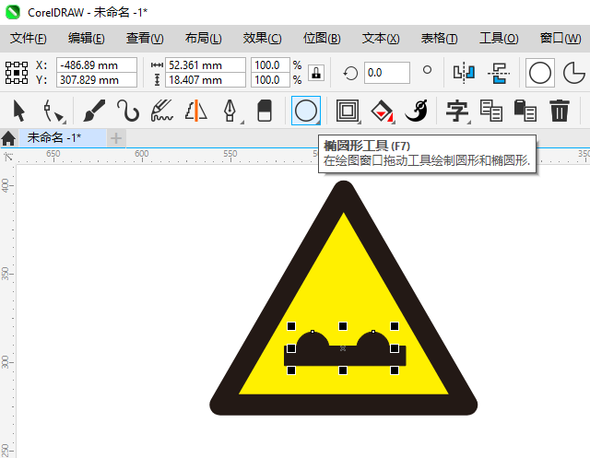Open the 效果(C) menu
This screenshot has height=458, width=590.
[x=262, y=38]
